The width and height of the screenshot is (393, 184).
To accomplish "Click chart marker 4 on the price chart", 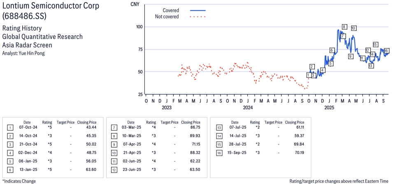I will pyautogui.click(x=323, y=70).
